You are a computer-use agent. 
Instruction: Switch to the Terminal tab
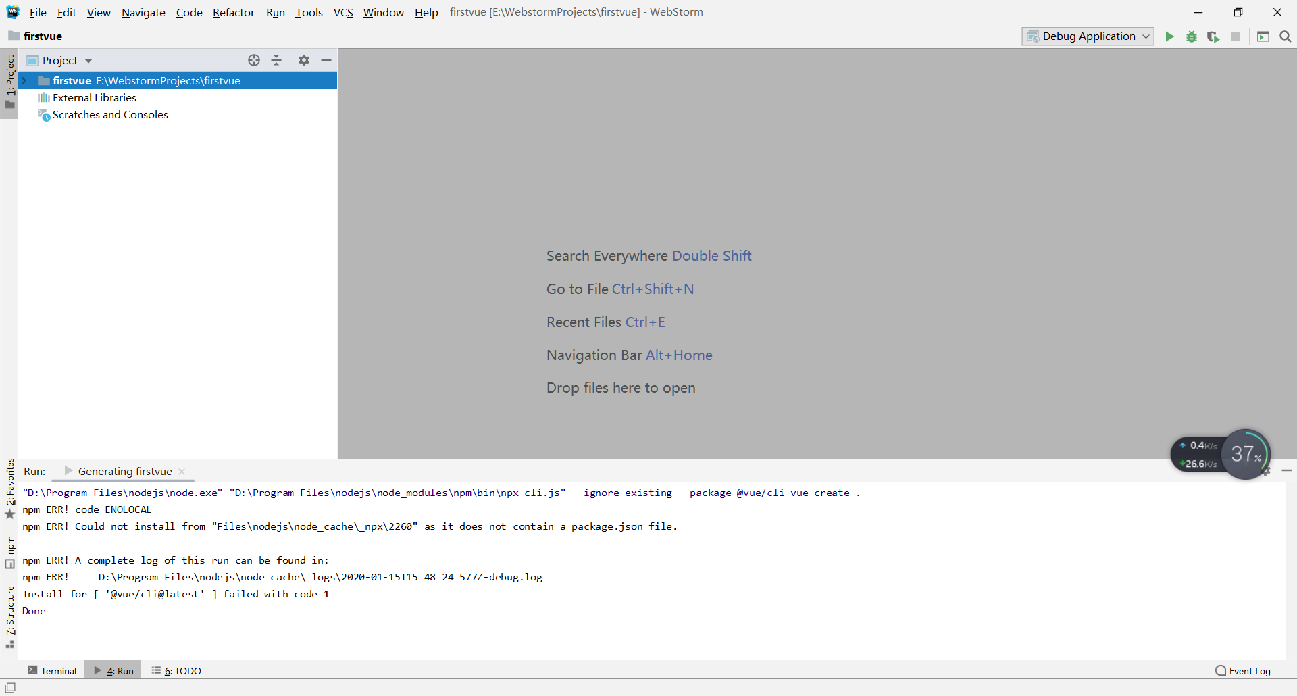pos(52,670)
